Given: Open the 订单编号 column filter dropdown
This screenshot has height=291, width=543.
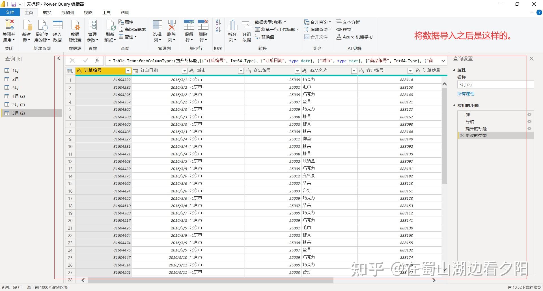Looking at the screenshot, I should click(x=128, y=71).
